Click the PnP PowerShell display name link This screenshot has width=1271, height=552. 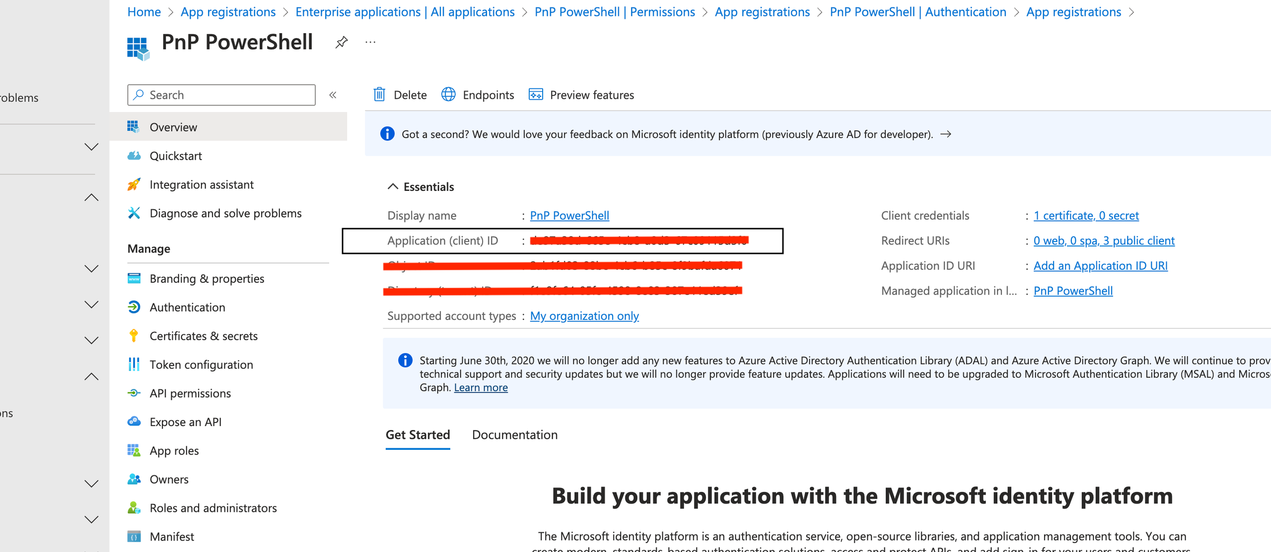click(x=570, y=214)
